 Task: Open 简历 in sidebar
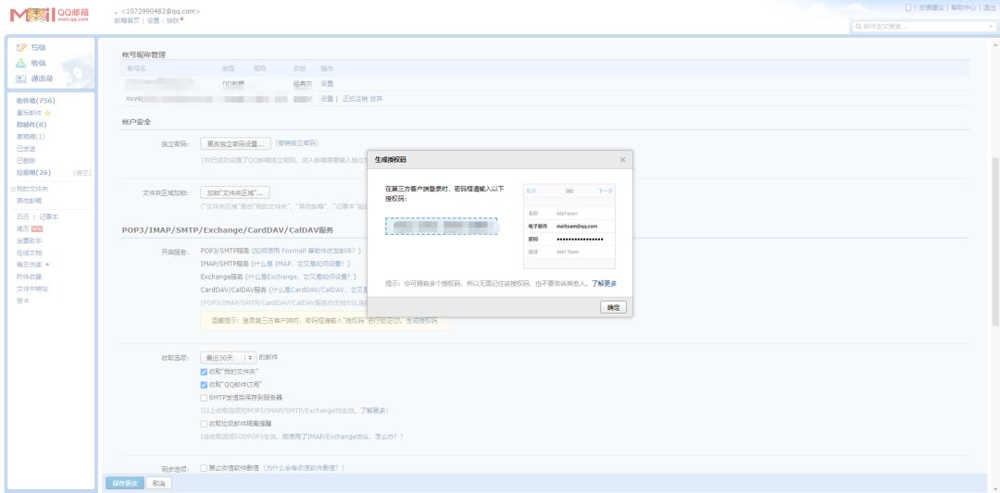tap(23, 228)
